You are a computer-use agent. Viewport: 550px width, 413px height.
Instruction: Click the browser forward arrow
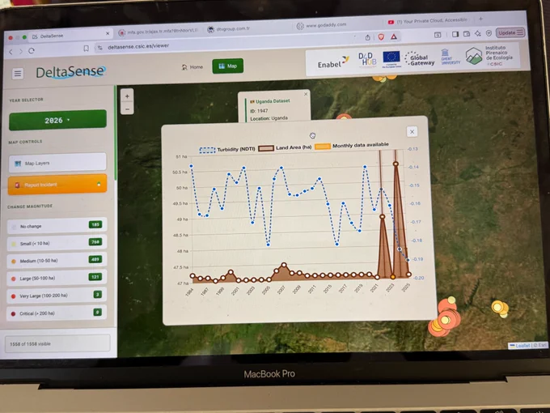click(21, 51)
